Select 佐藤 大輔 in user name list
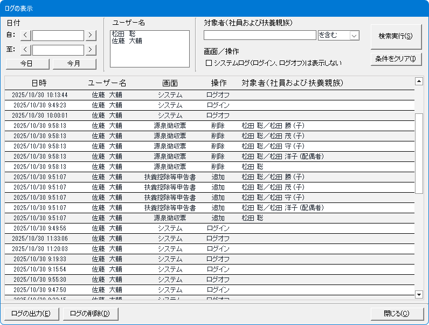Screen dimensions: 429x325 click(x=127, y=41)
